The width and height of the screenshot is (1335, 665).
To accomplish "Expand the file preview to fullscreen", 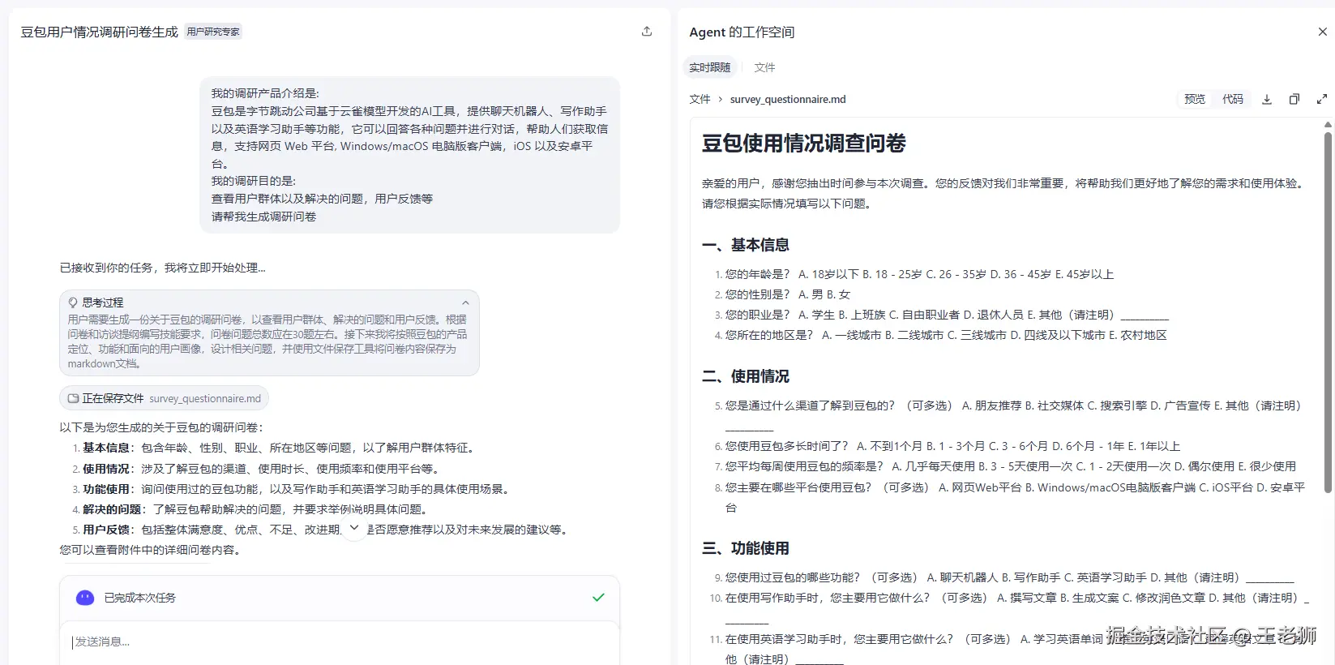I will click(x=1322, y=99).
